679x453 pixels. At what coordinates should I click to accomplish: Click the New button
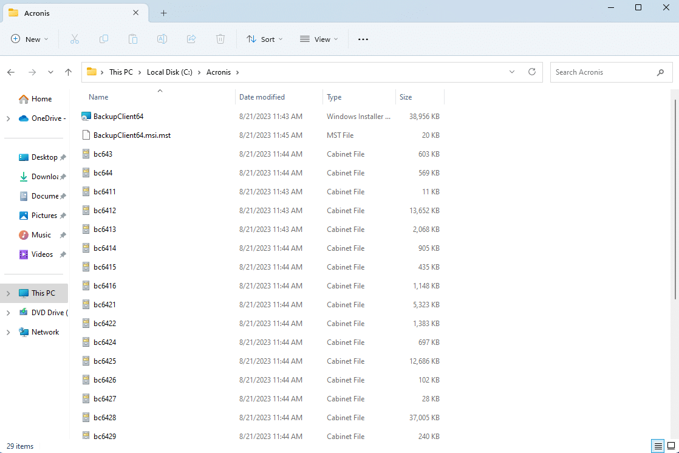coord(29,39)
